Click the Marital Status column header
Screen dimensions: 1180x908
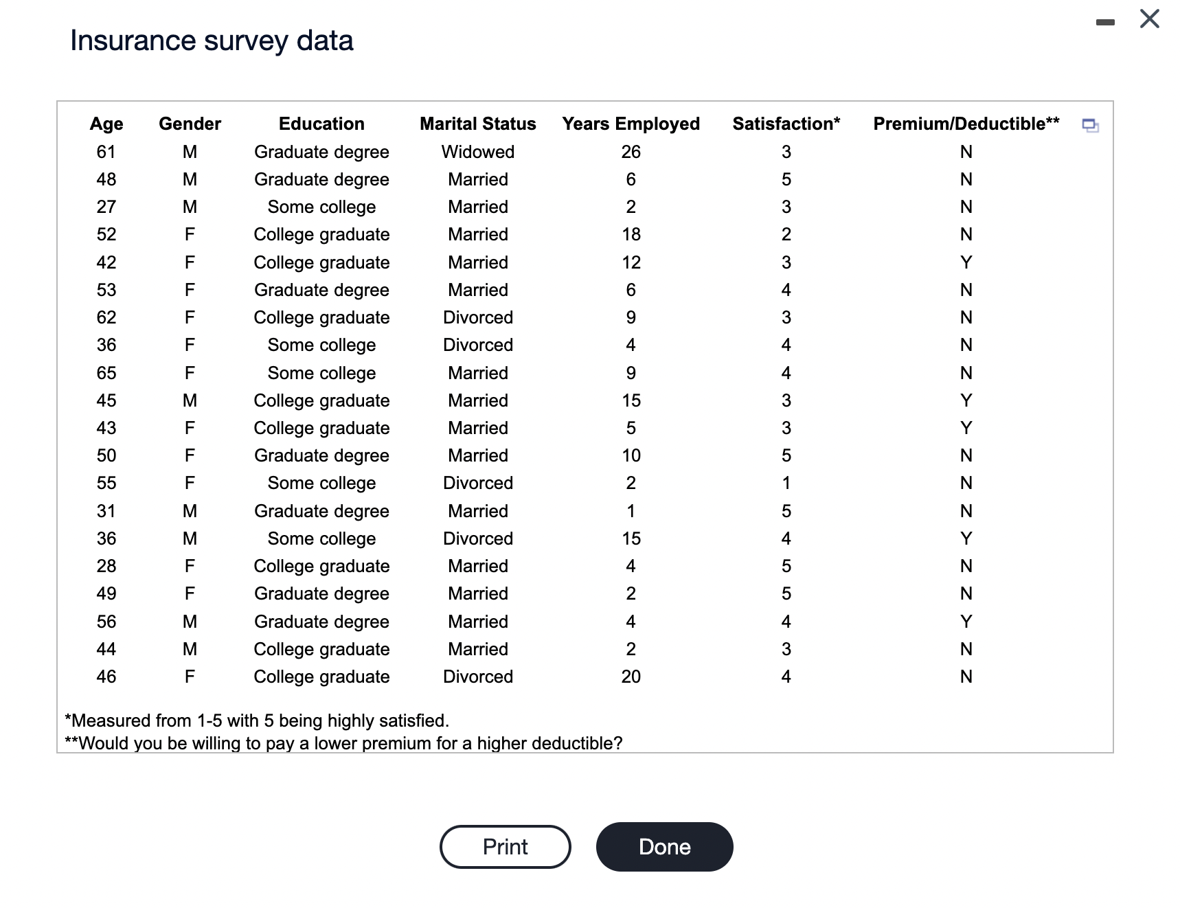coord(477,124)
